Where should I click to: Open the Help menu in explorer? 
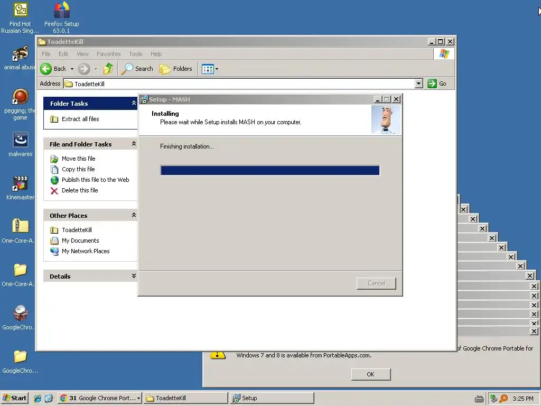156,54
